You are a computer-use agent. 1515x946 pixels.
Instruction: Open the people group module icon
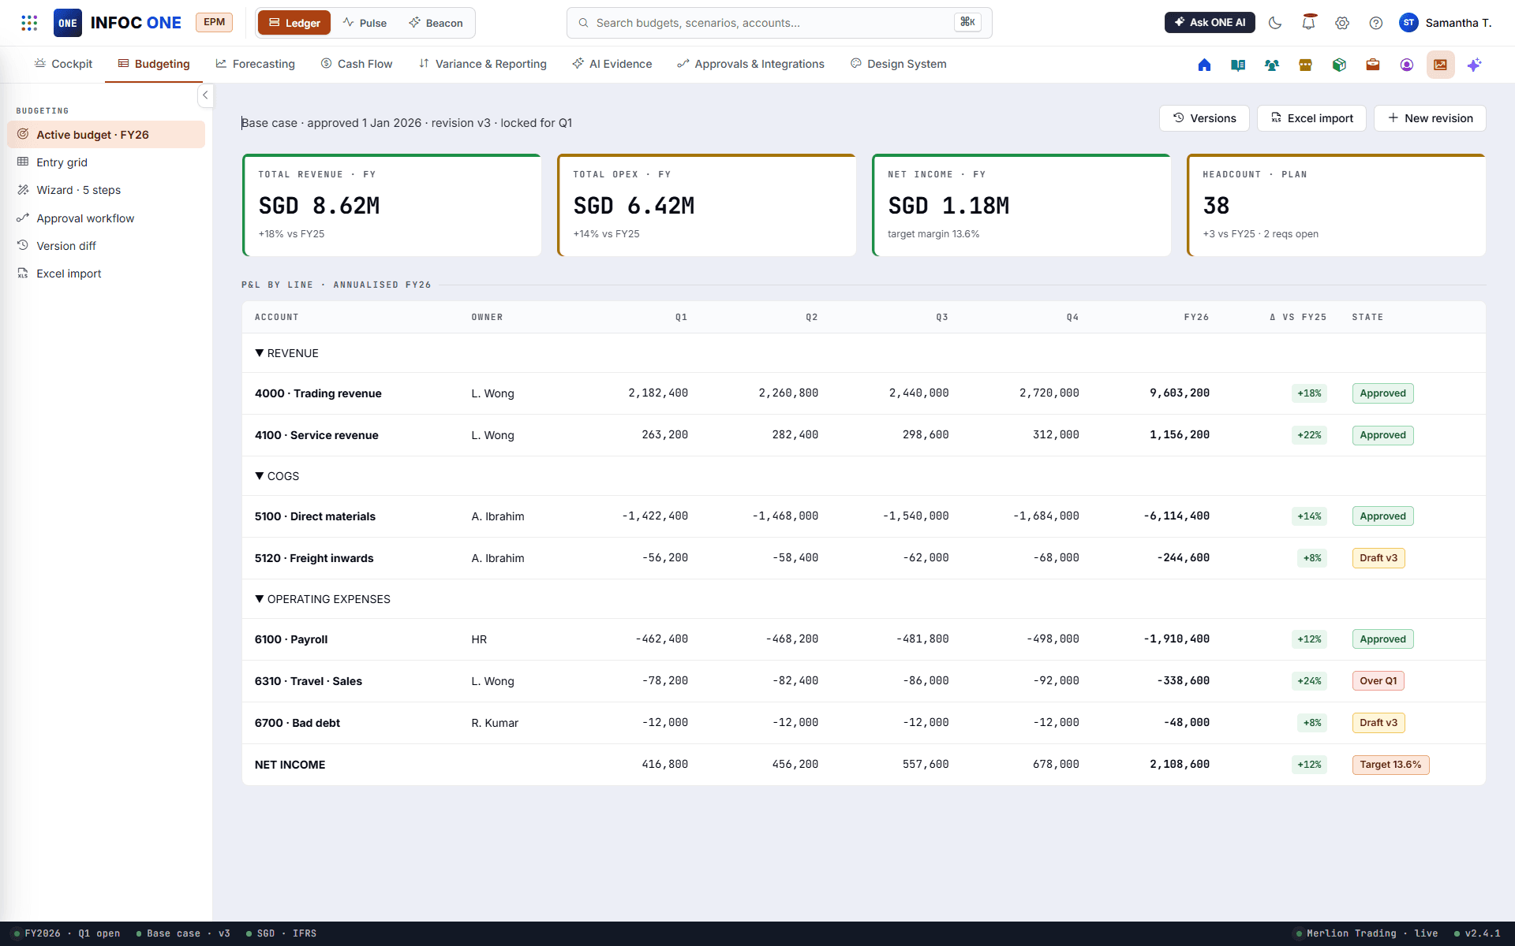(1272, 65)
